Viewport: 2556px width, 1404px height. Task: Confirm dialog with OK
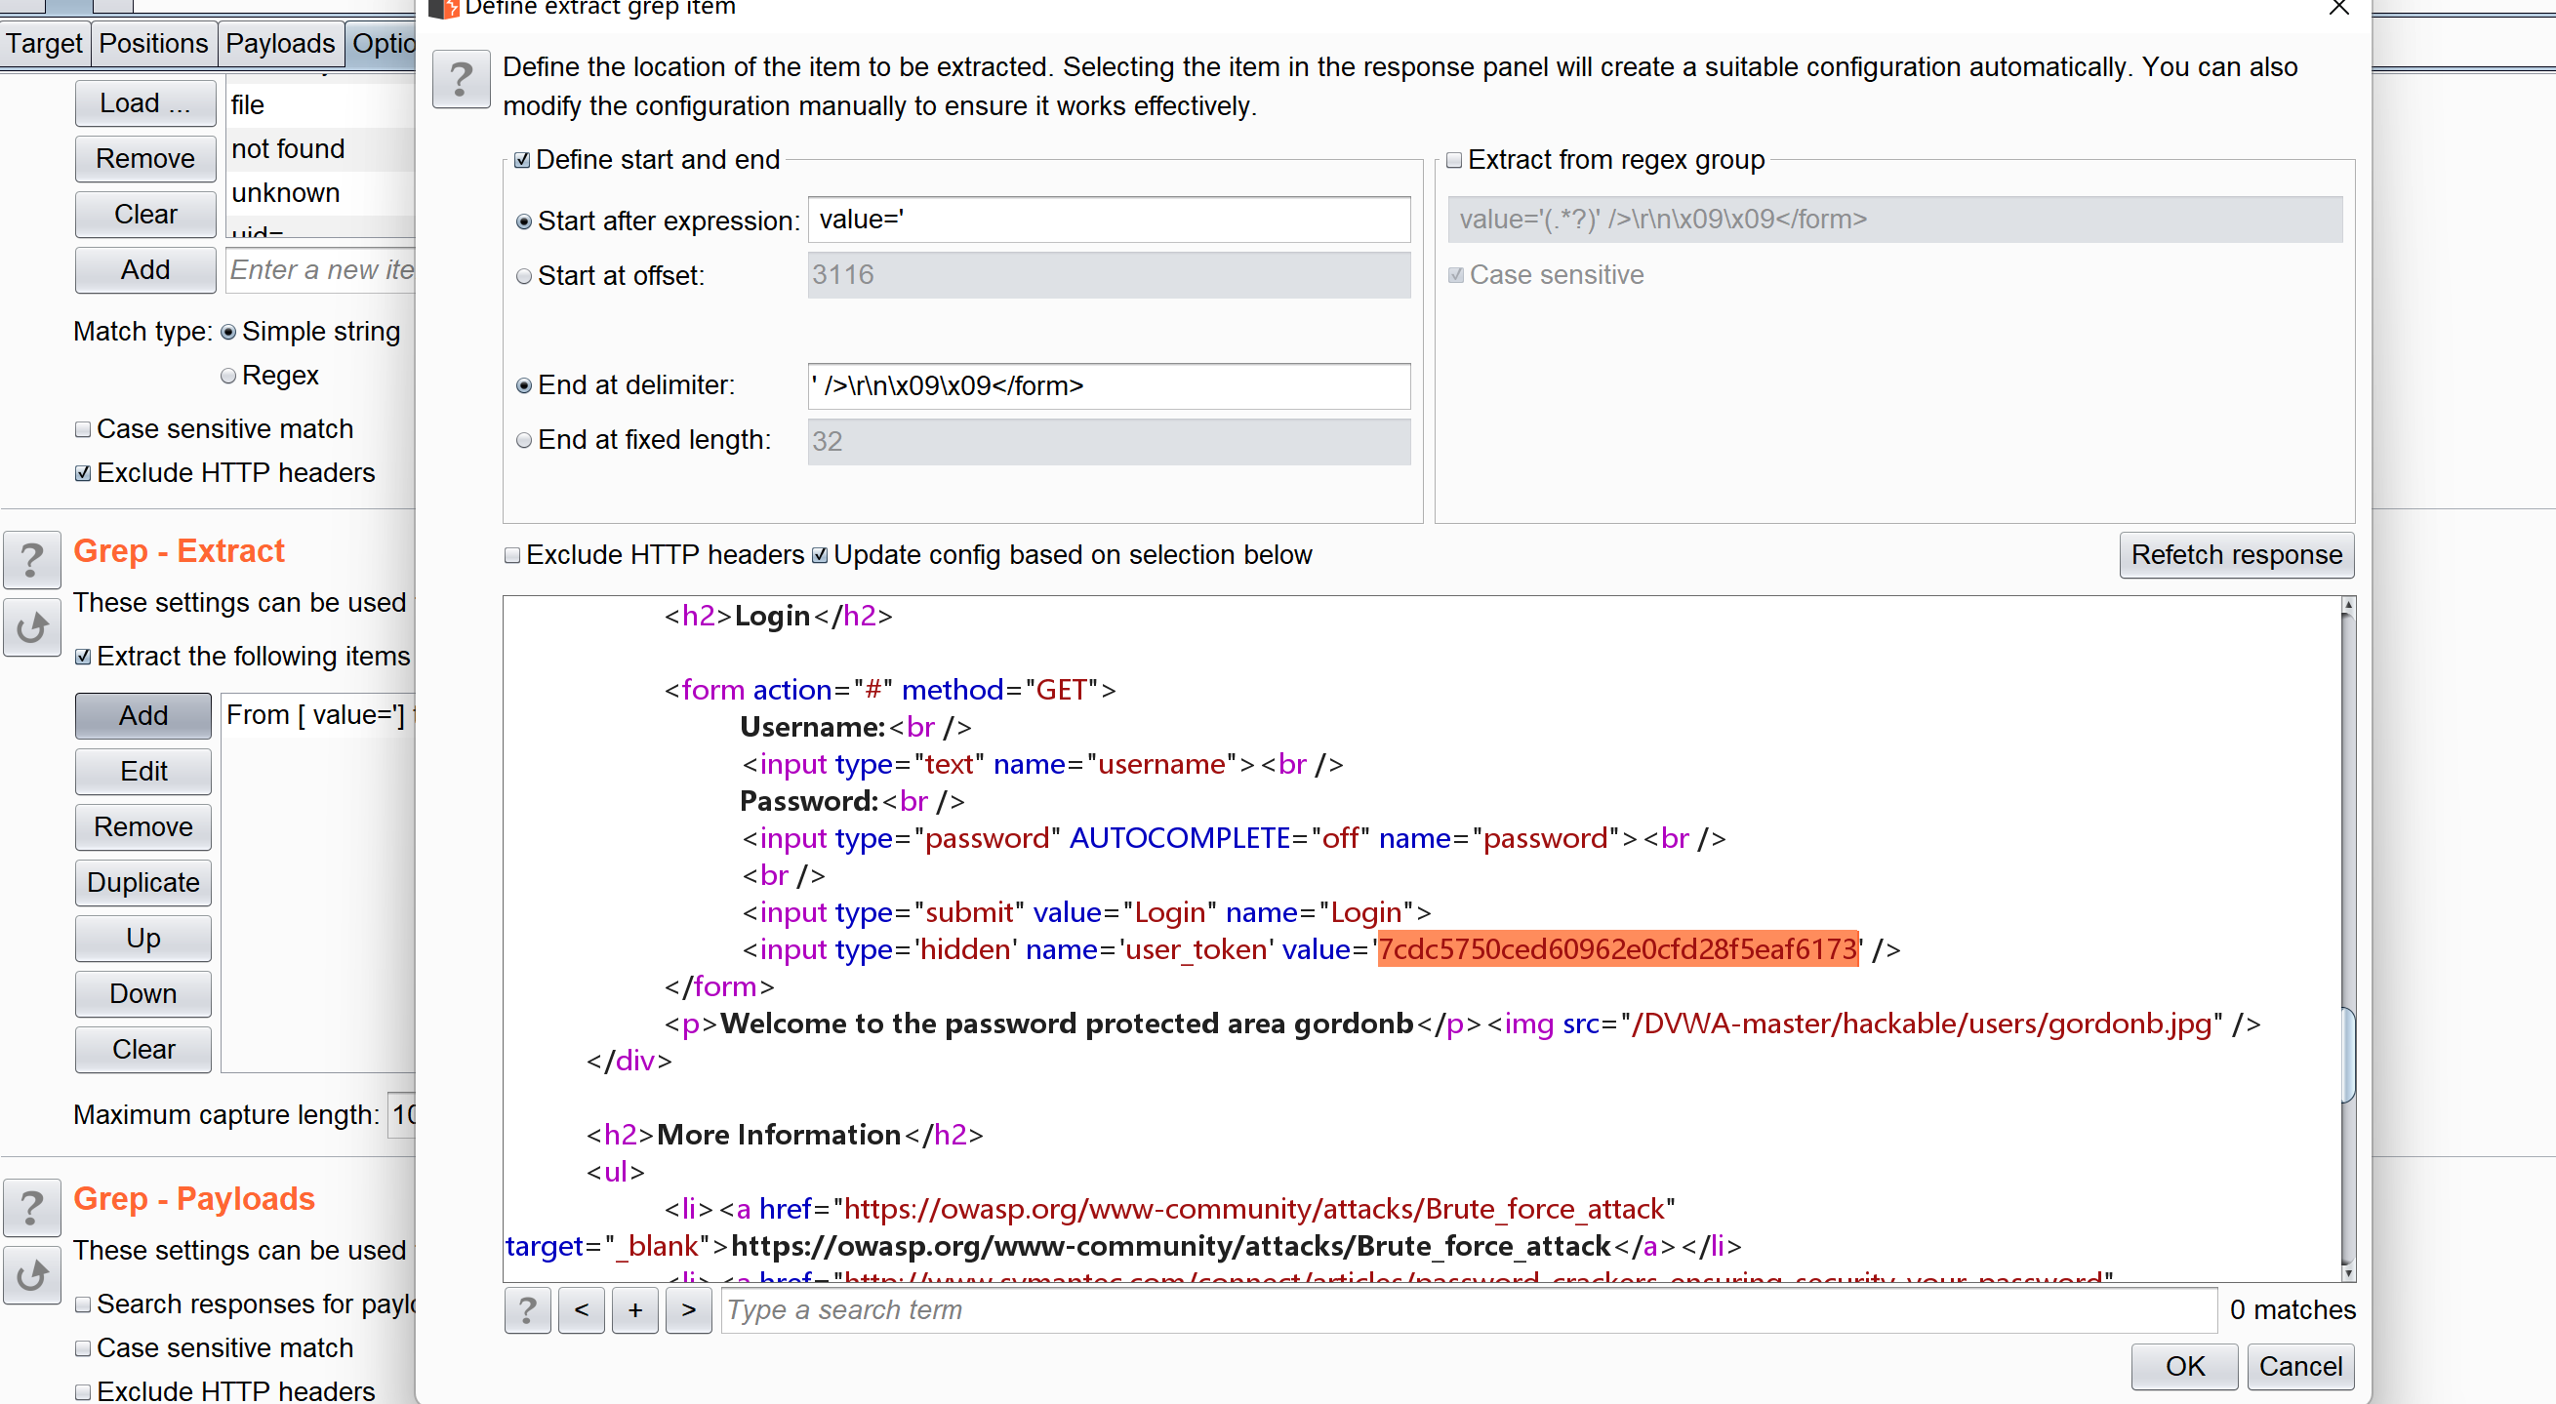point(2184,1366)
